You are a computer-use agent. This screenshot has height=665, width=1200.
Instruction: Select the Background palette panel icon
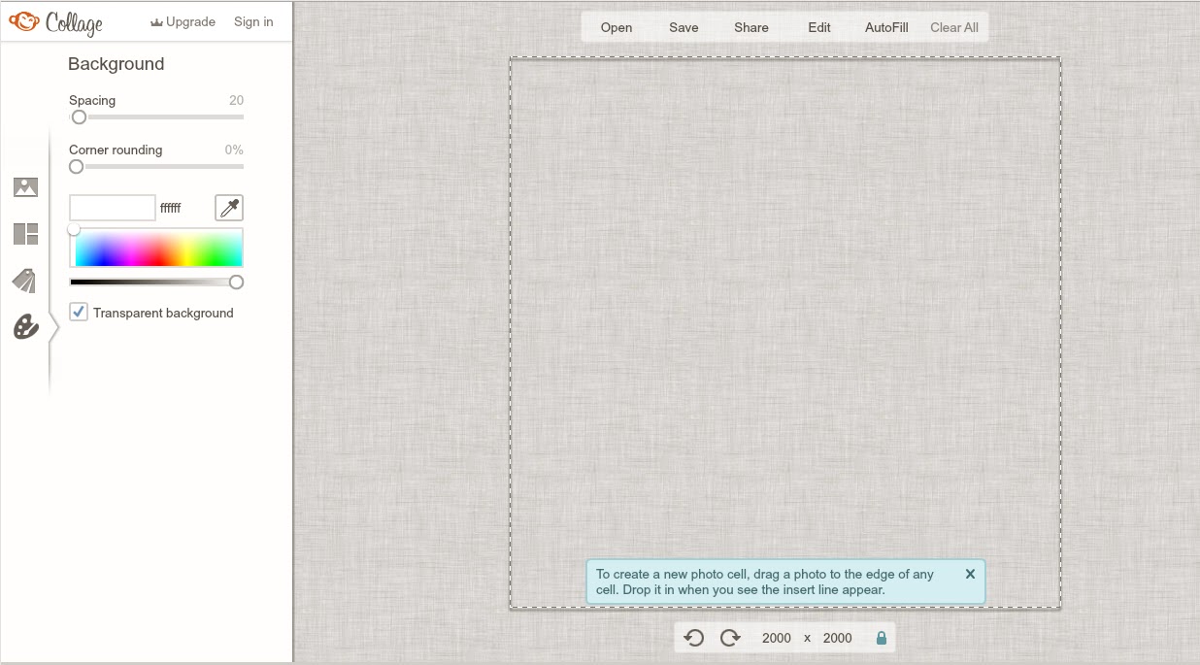coord(24,326)
